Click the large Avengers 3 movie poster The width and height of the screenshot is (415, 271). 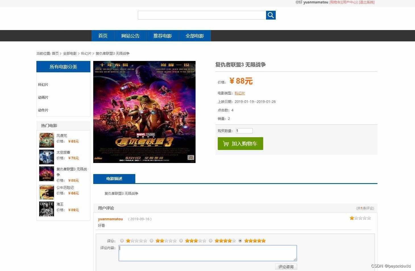coord(144,112)
